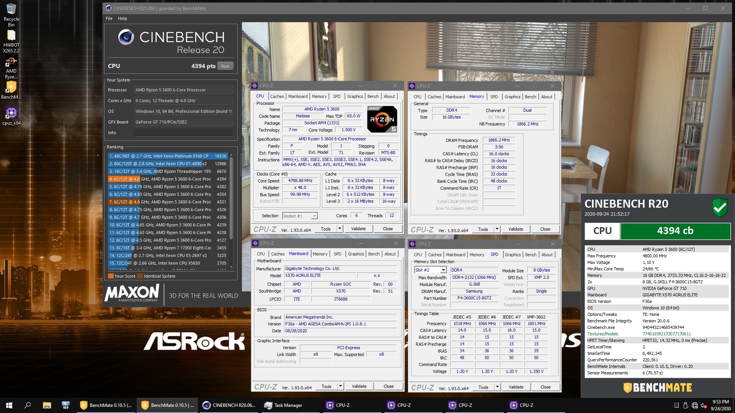
Task: Click the system tray network globe icon
Action: point(695,405)
